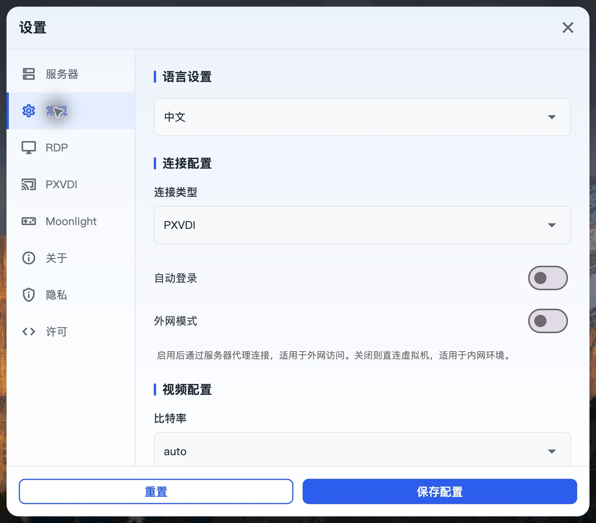The height and width of the screenshot is (523, 596).
Task: Open the 关于 page
Action: tap(71, 258)
